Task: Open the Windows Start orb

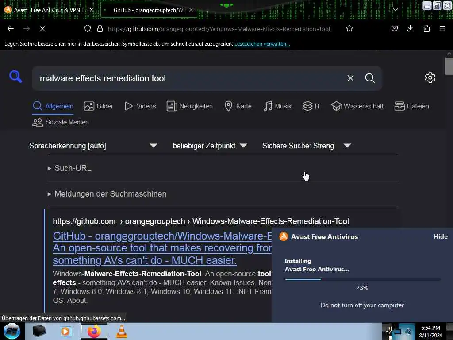Action: coord(12,331)
